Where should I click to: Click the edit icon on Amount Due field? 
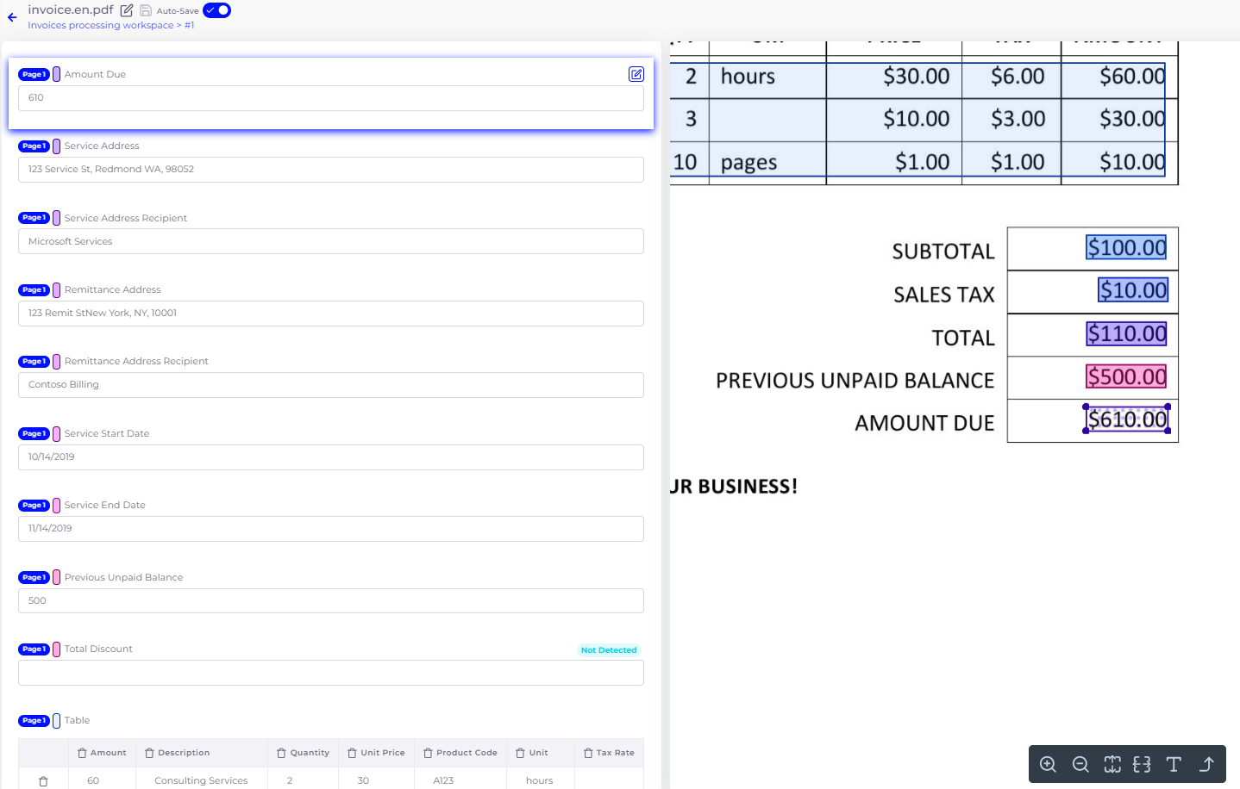coord(636,74)
